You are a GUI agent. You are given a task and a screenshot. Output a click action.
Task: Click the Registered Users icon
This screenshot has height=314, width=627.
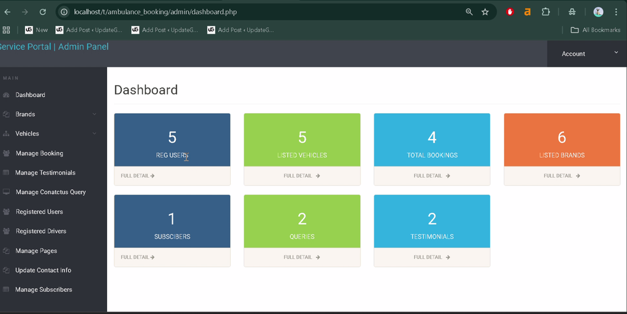[6, 212]
